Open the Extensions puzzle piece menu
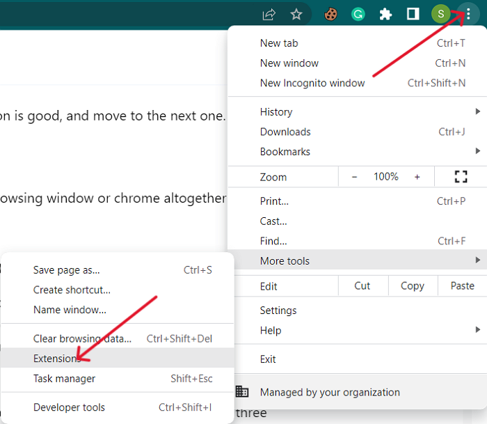This screenshot has height=424, width=487. coord(385,15)
